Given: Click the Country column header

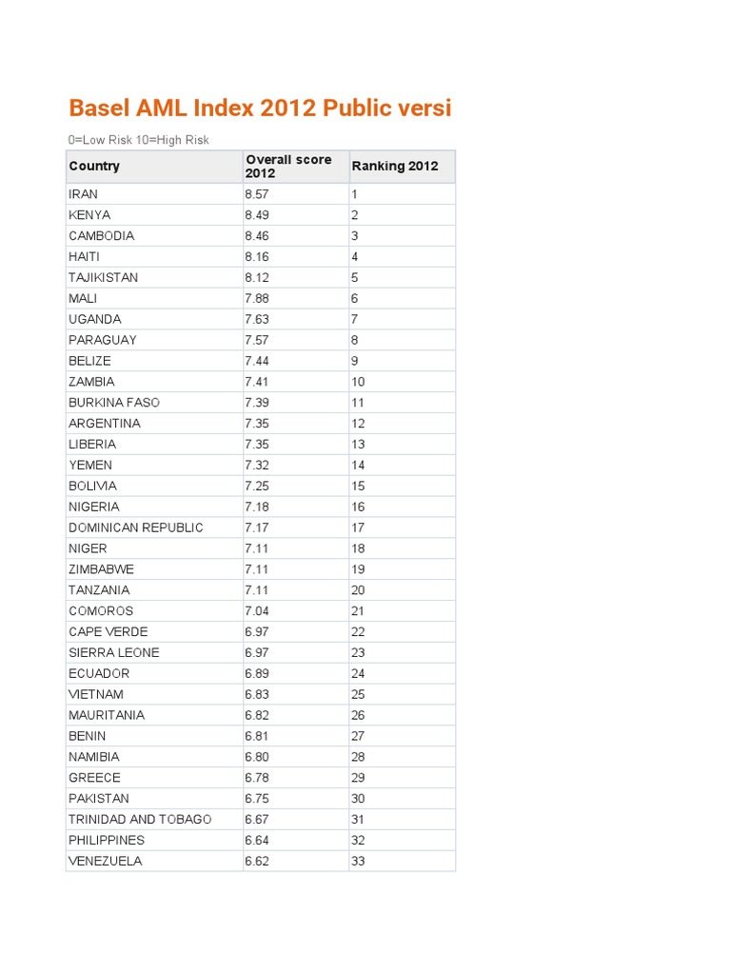Looking at the screenshot, I should point(94,167).
